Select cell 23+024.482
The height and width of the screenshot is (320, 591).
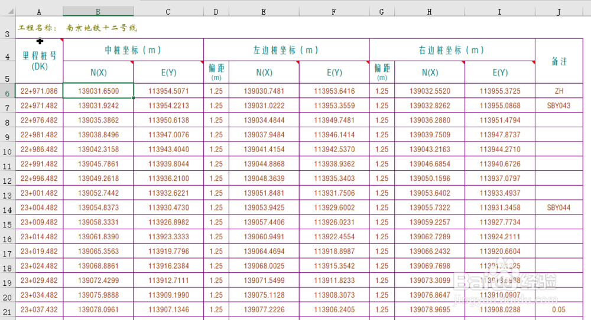(x=39, y=266)
